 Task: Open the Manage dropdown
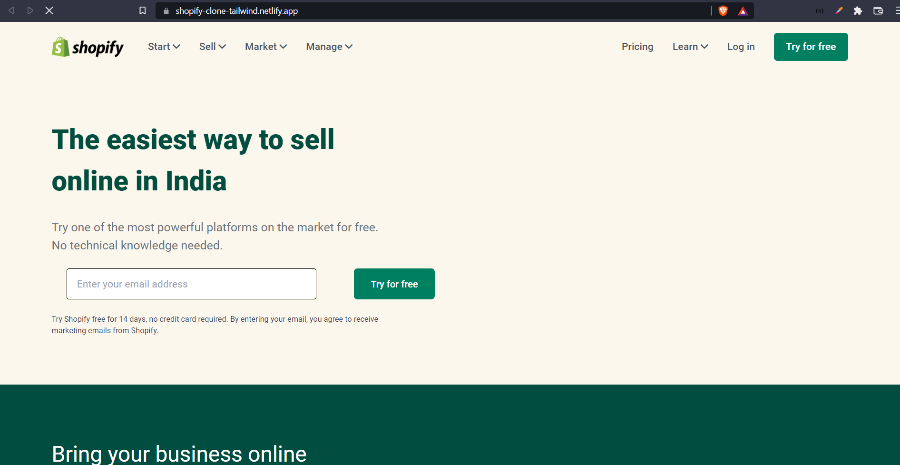[x=329, y=47]
